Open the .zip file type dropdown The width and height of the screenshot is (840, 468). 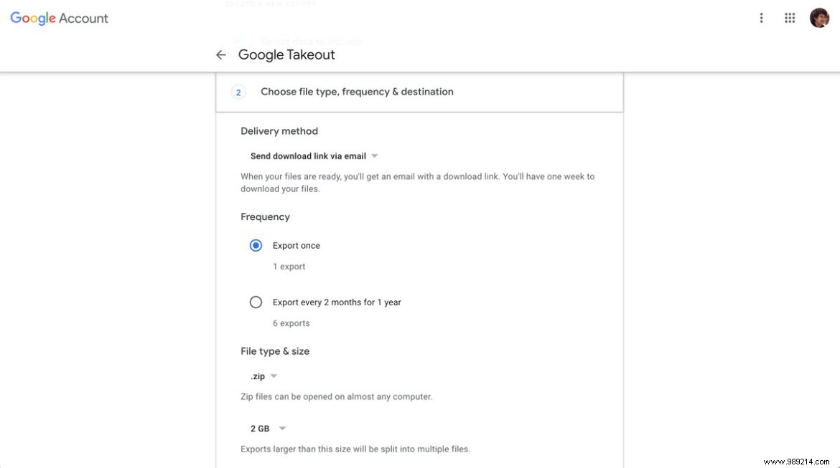point(261,376)
